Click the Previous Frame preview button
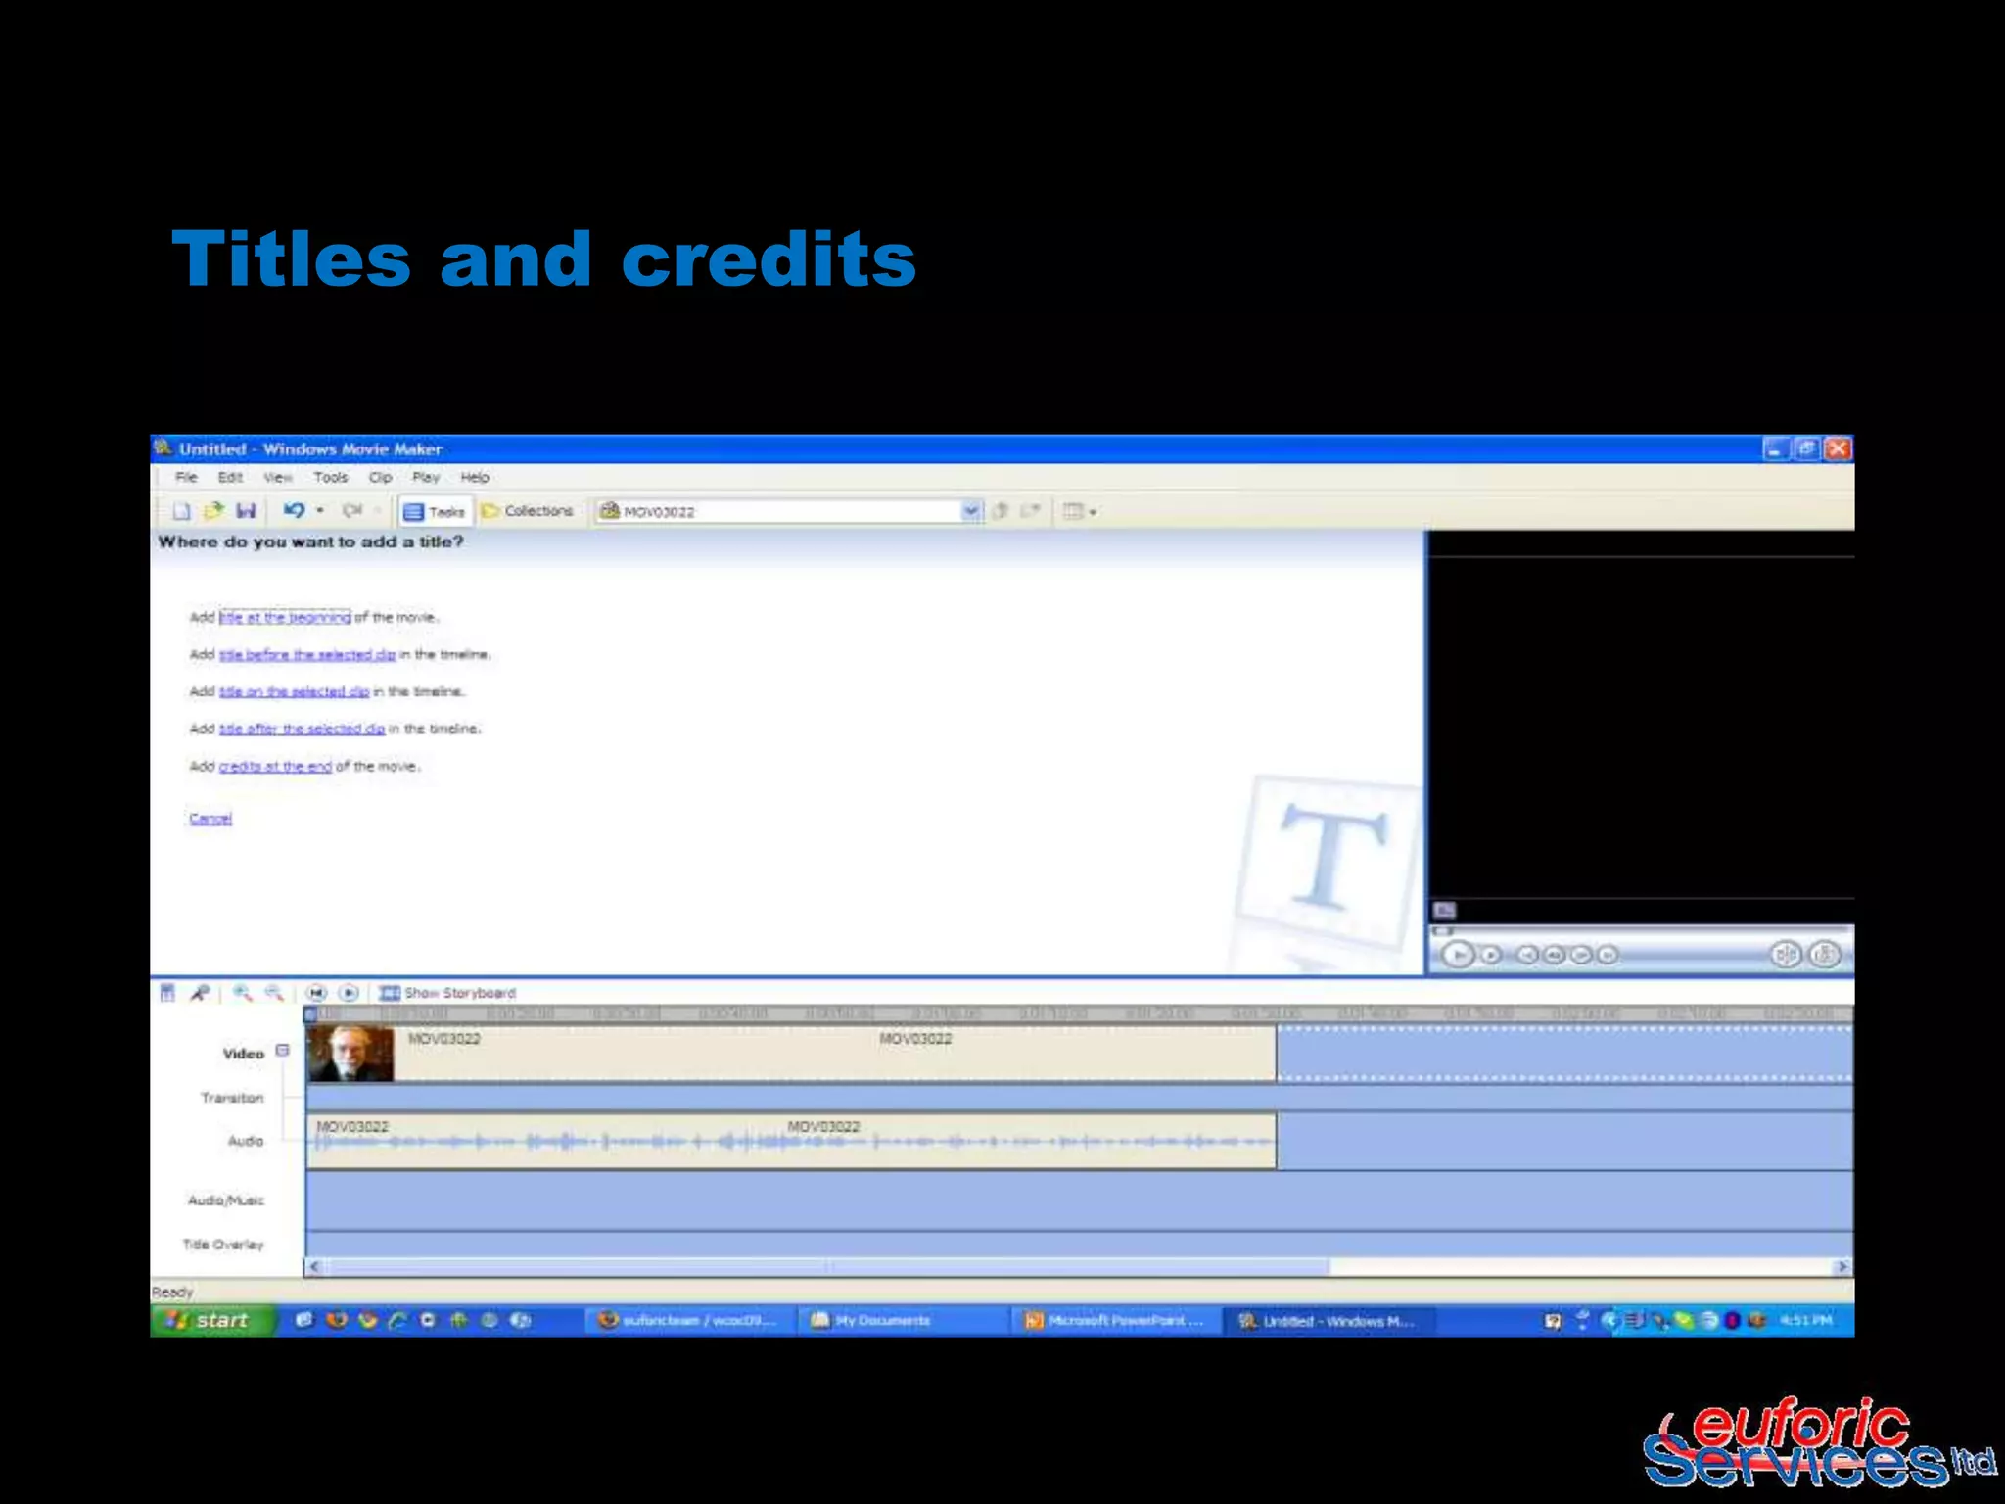The image size is (2005, 1504). tap(1554, 955)
